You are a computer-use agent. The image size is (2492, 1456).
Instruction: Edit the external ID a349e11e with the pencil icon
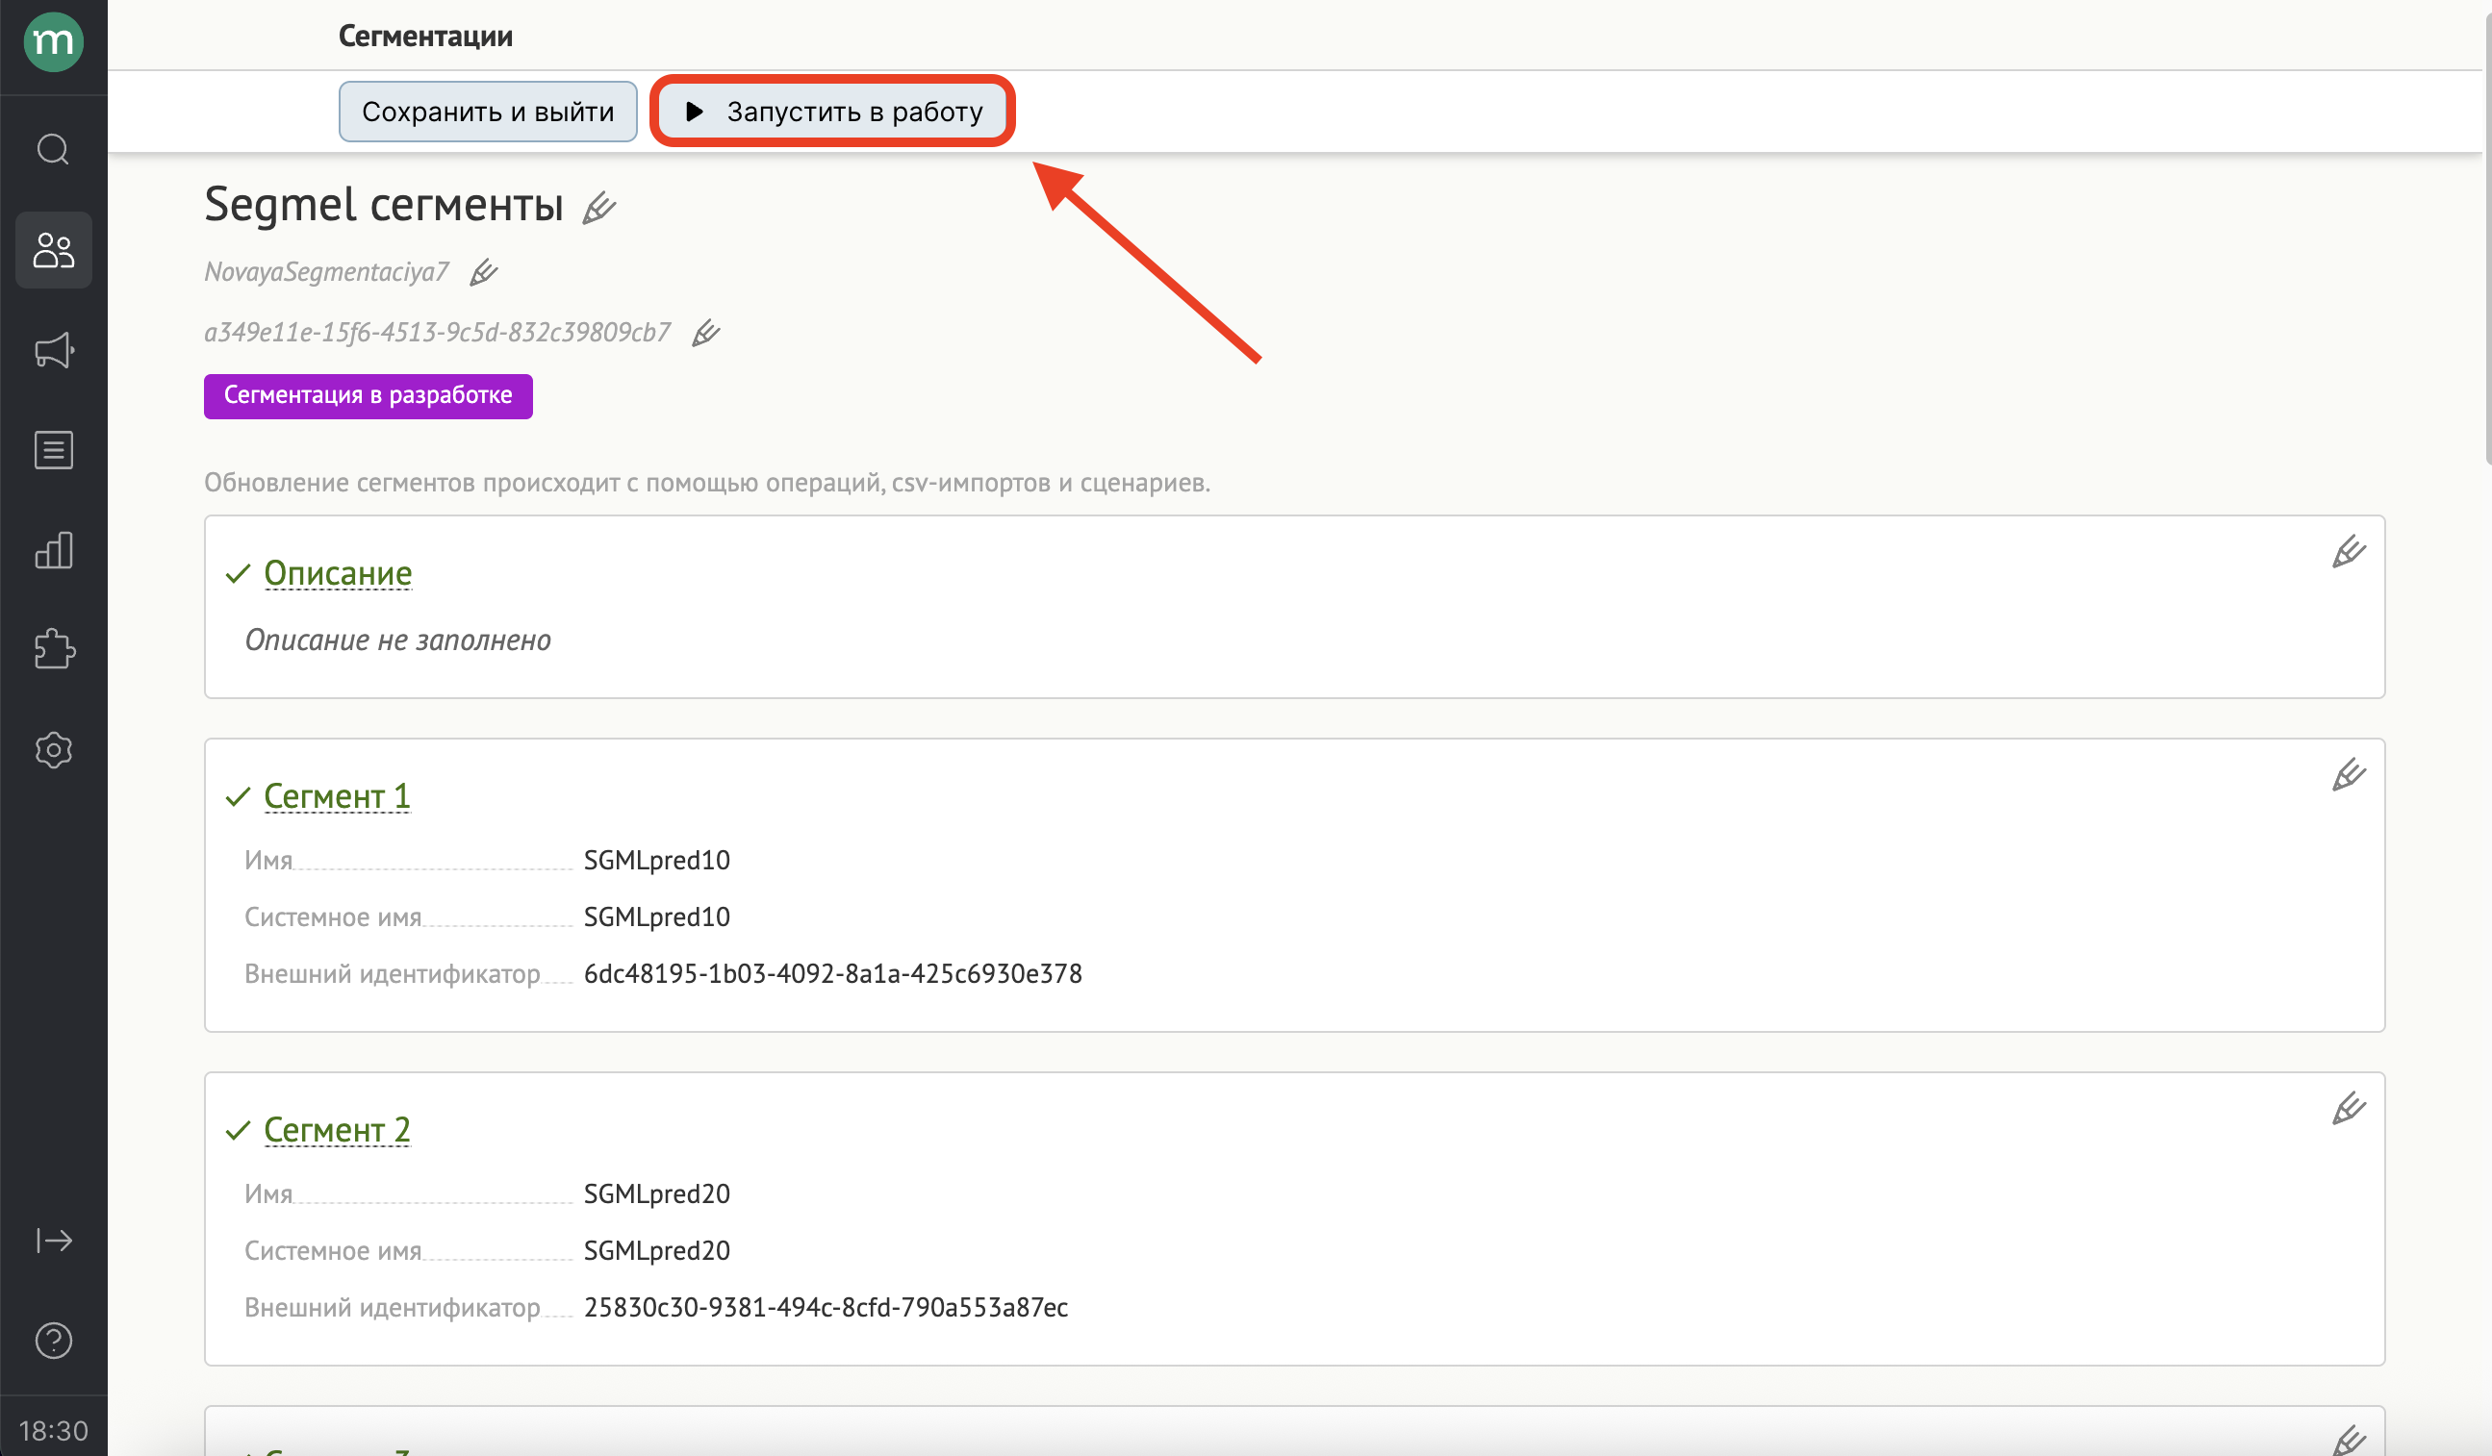(x=705, y=333)
